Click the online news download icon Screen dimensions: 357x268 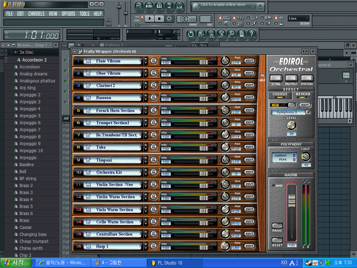tap(260, 7)
